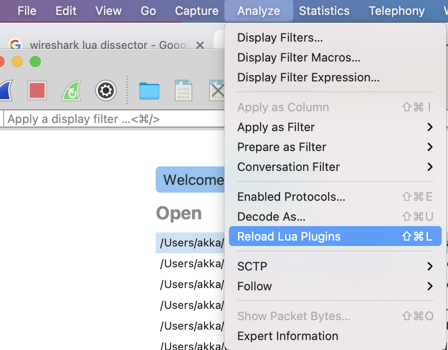
Task: Select Enabled Protocols… menu entry
Action: (291, 197)
